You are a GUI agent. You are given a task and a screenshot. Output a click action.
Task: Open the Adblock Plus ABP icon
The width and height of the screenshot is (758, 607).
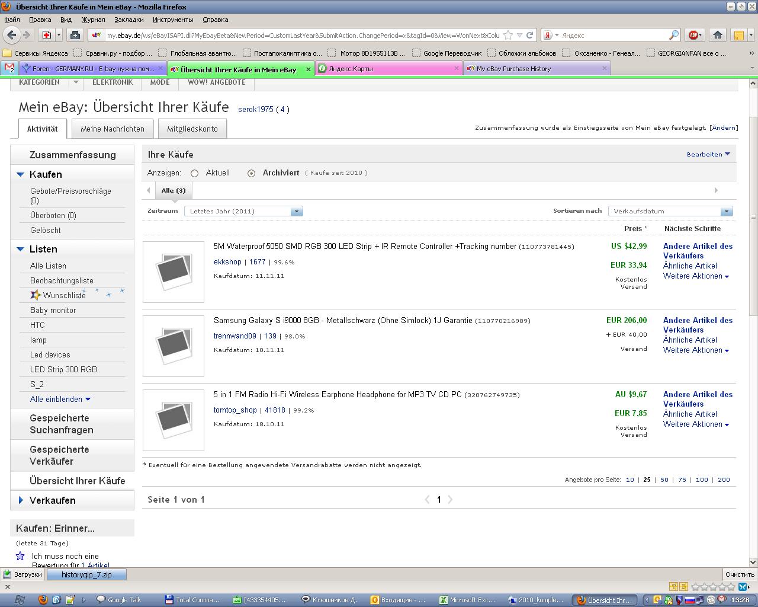(693, 35)
